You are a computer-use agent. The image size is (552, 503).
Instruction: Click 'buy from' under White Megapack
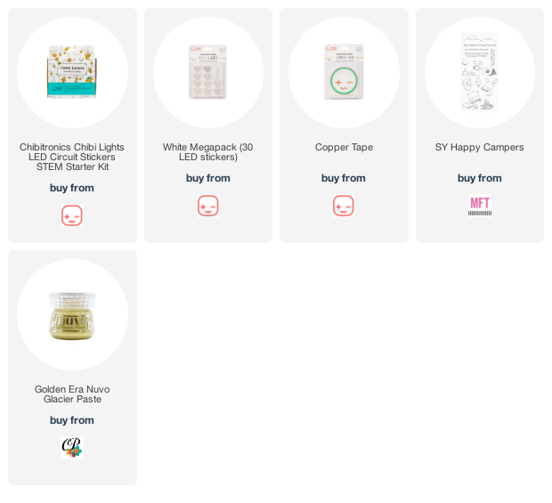tap(208, 178)
